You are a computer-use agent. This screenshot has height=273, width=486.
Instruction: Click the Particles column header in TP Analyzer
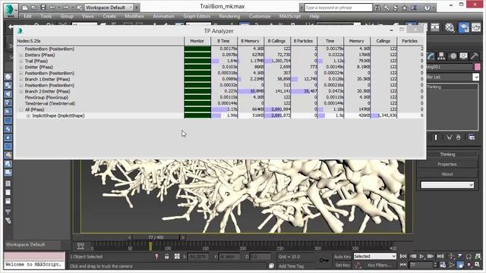410,41
